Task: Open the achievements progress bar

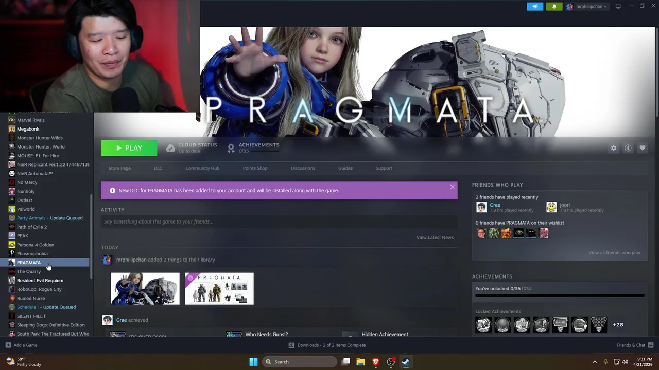Action: [x=560, y=295]
